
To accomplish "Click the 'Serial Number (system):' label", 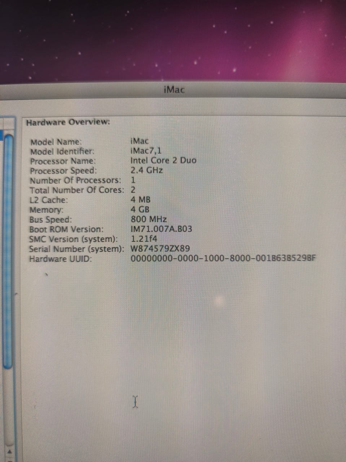I will [76, 249].
